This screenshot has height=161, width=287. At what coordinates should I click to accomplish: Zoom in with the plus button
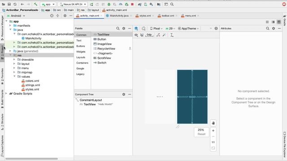[213, 131]
